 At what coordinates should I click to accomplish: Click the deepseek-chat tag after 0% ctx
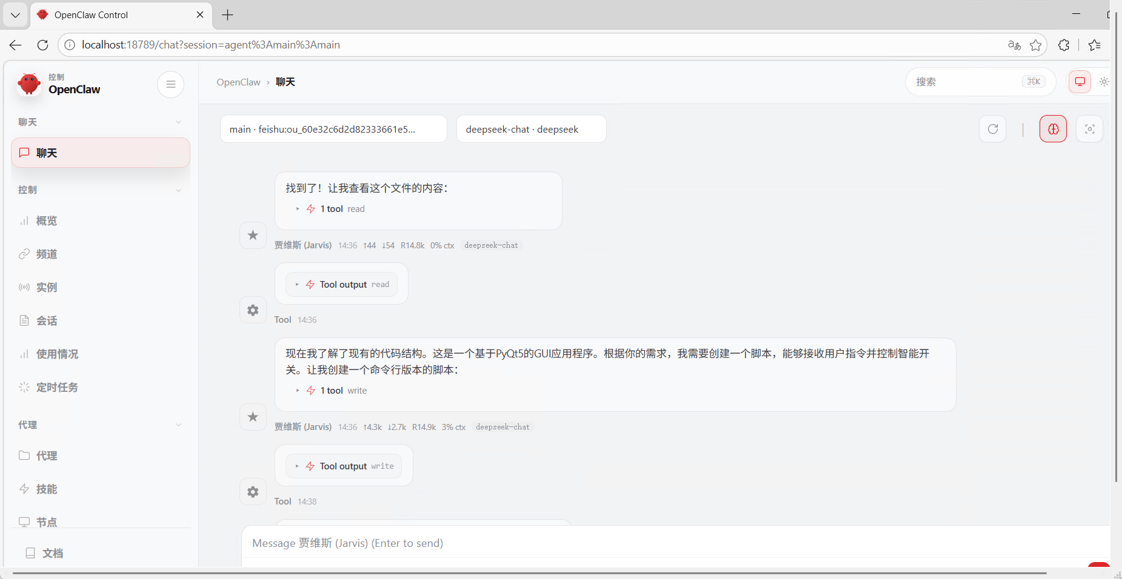(491, 245)
